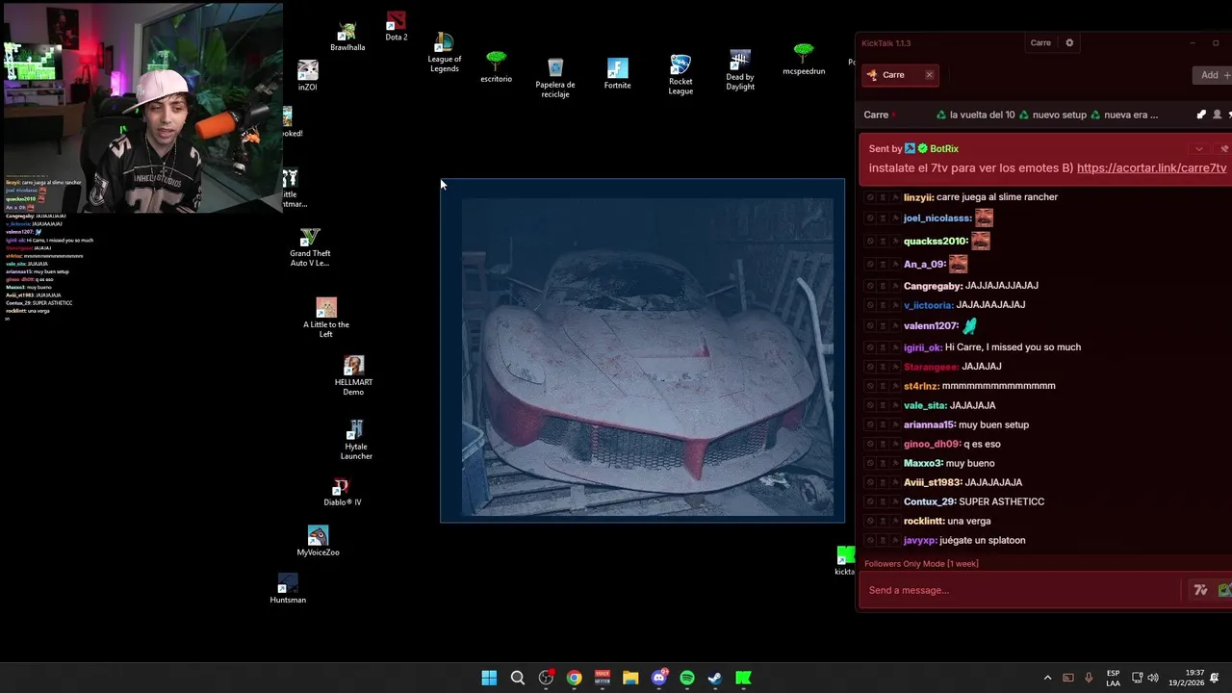The width and height of the screenshot is (1232, 693).
Task: Select League of Legends desktop icon
Action: click(444, 52)
